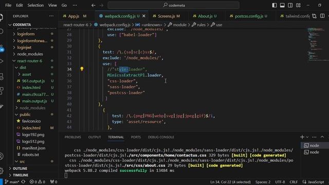Navigate forward with the right arrow
Viewport: 329px width, 185px height.
pyautogui.click(x=101, y=6)
